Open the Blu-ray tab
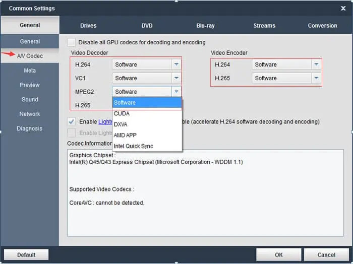Viewport: 353px width, 264px height. [x=205, y=26]
